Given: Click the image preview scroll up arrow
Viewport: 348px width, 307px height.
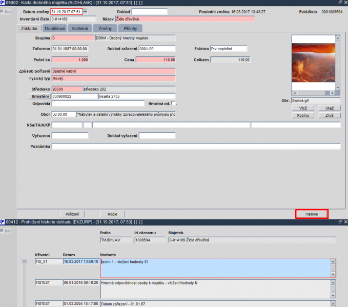Looking at the screenshot, I should point(338,38).
